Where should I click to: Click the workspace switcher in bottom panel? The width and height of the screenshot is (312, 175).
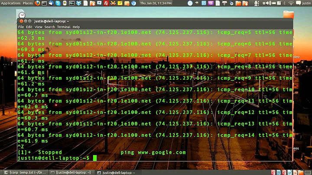pyautogui.click(x=308, y=172)
